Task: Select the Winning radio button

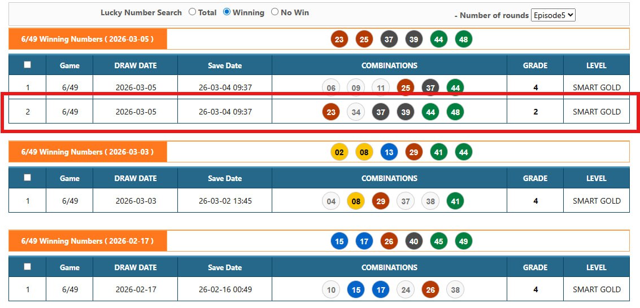Action: coord(227,12)
